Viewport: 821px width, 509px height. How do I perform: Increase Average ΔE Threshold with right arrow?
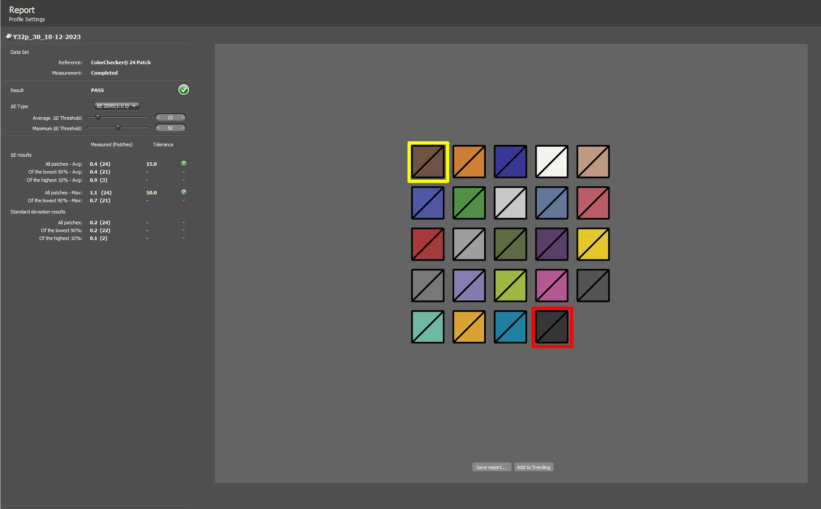click(183, 118)
